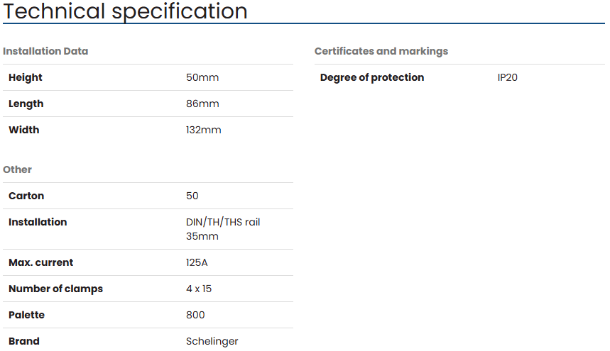
Task: Select the Schelinger brand value
Action: pyautogui.click(x=212, y=341)
